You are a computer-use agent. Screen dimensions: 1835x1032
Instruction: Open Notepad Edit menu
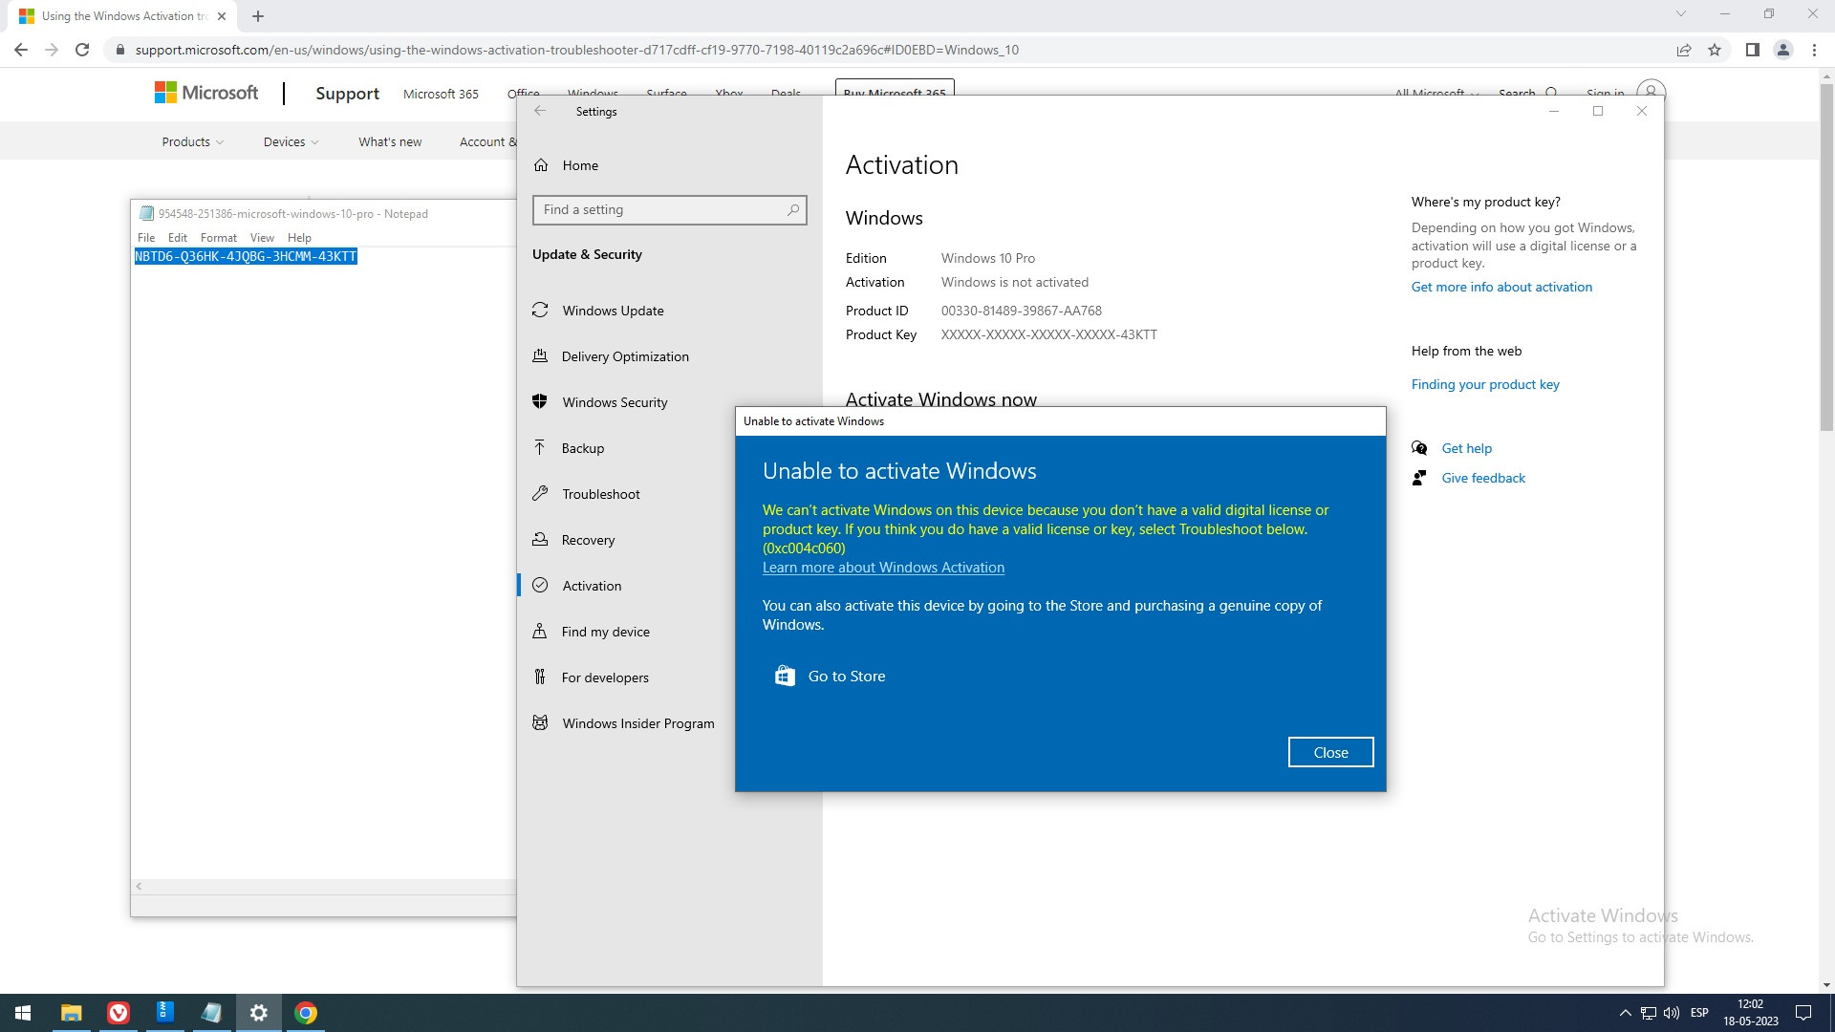[178, 237]
